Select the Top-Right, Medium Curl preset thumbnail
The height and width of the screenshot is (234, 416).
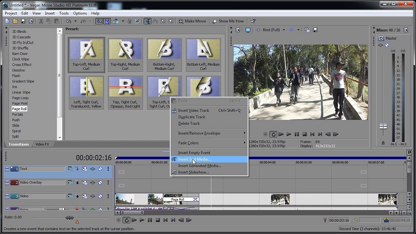tap(125, 55)
